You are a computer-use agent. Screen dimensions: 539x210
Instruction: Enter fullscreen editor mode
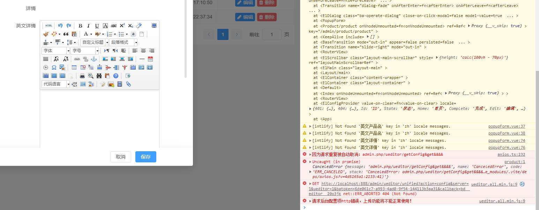[154, 26]
